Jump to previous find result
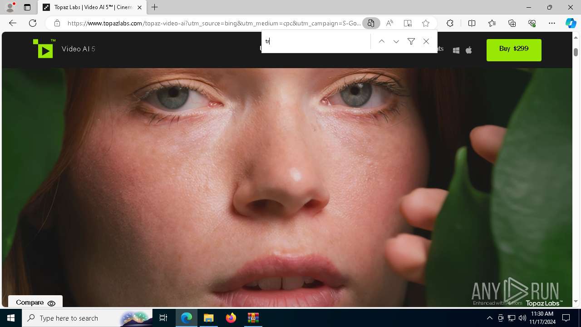The width and height of the screenshot is (581, 327). click(x=382, y=41)
